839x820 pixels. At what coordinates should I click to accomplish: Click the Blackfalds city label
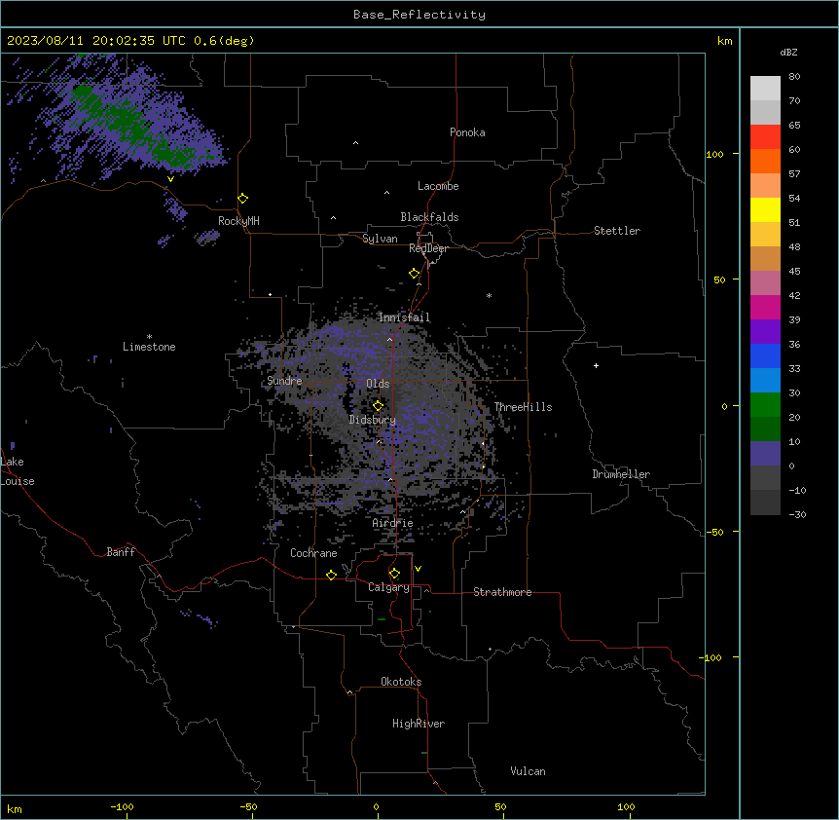(429, 217)
